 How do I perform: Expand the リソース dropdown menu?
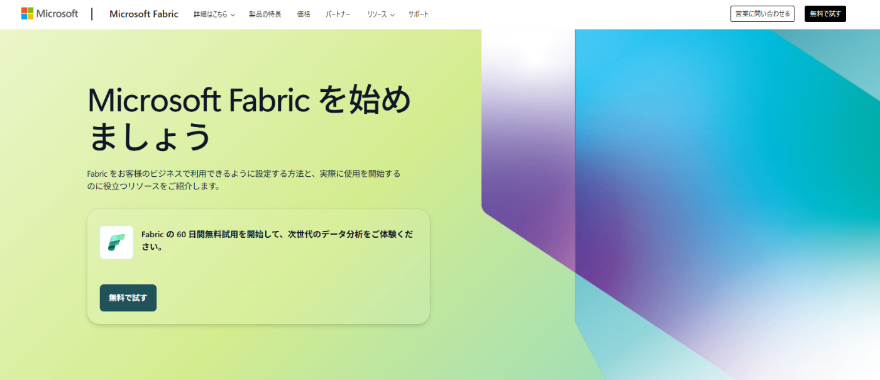pos(381,14)
